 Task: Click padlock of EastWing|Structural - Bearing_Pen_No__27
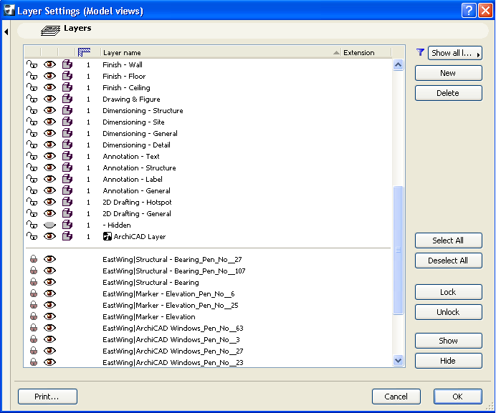click(x=34, y=259)
